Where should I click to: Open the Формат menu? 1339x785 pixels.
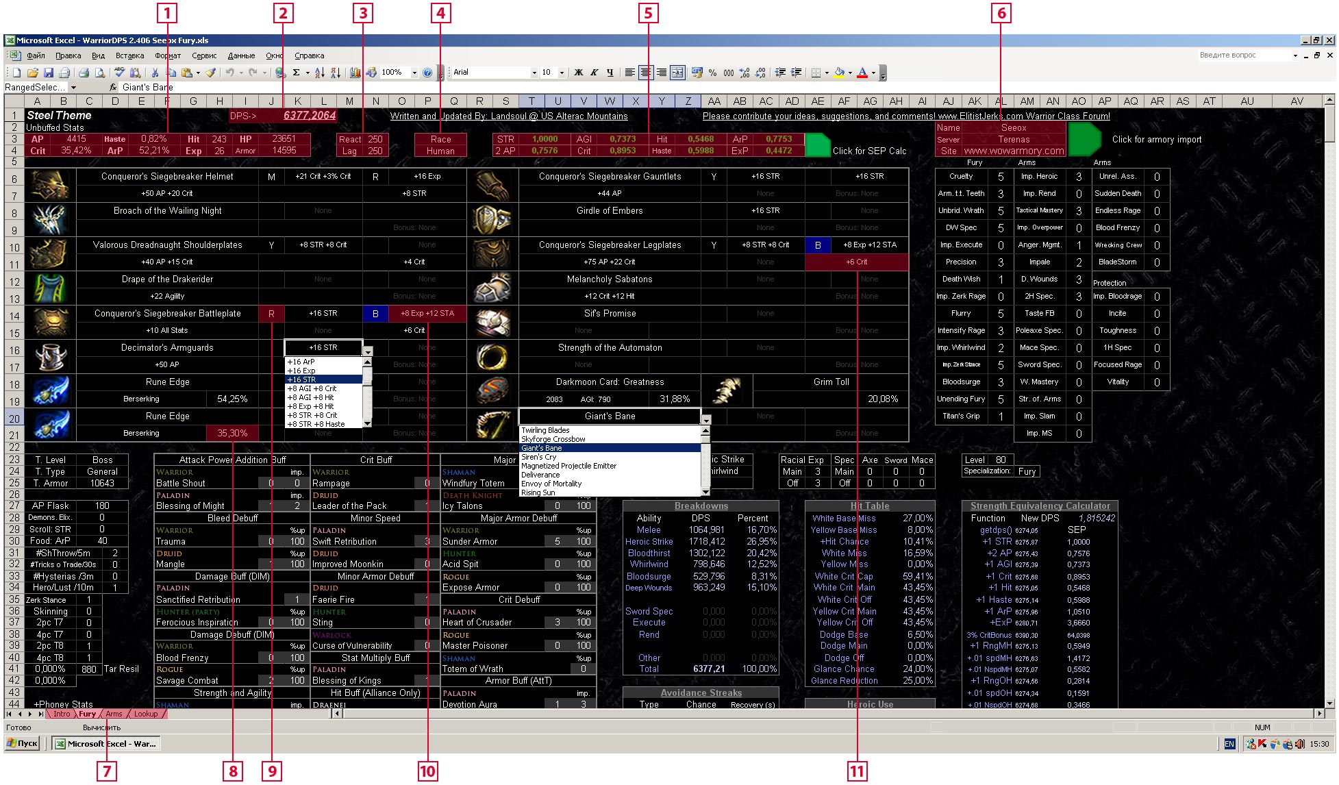(x=168, y=56)
